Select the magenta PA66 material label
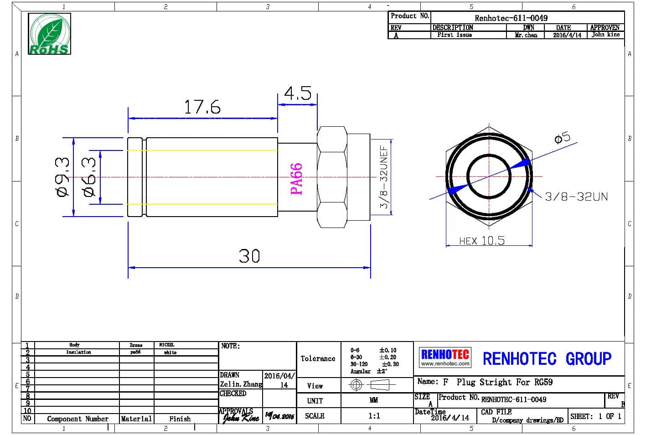Screen dimensions: 646x435 (296, 179)
